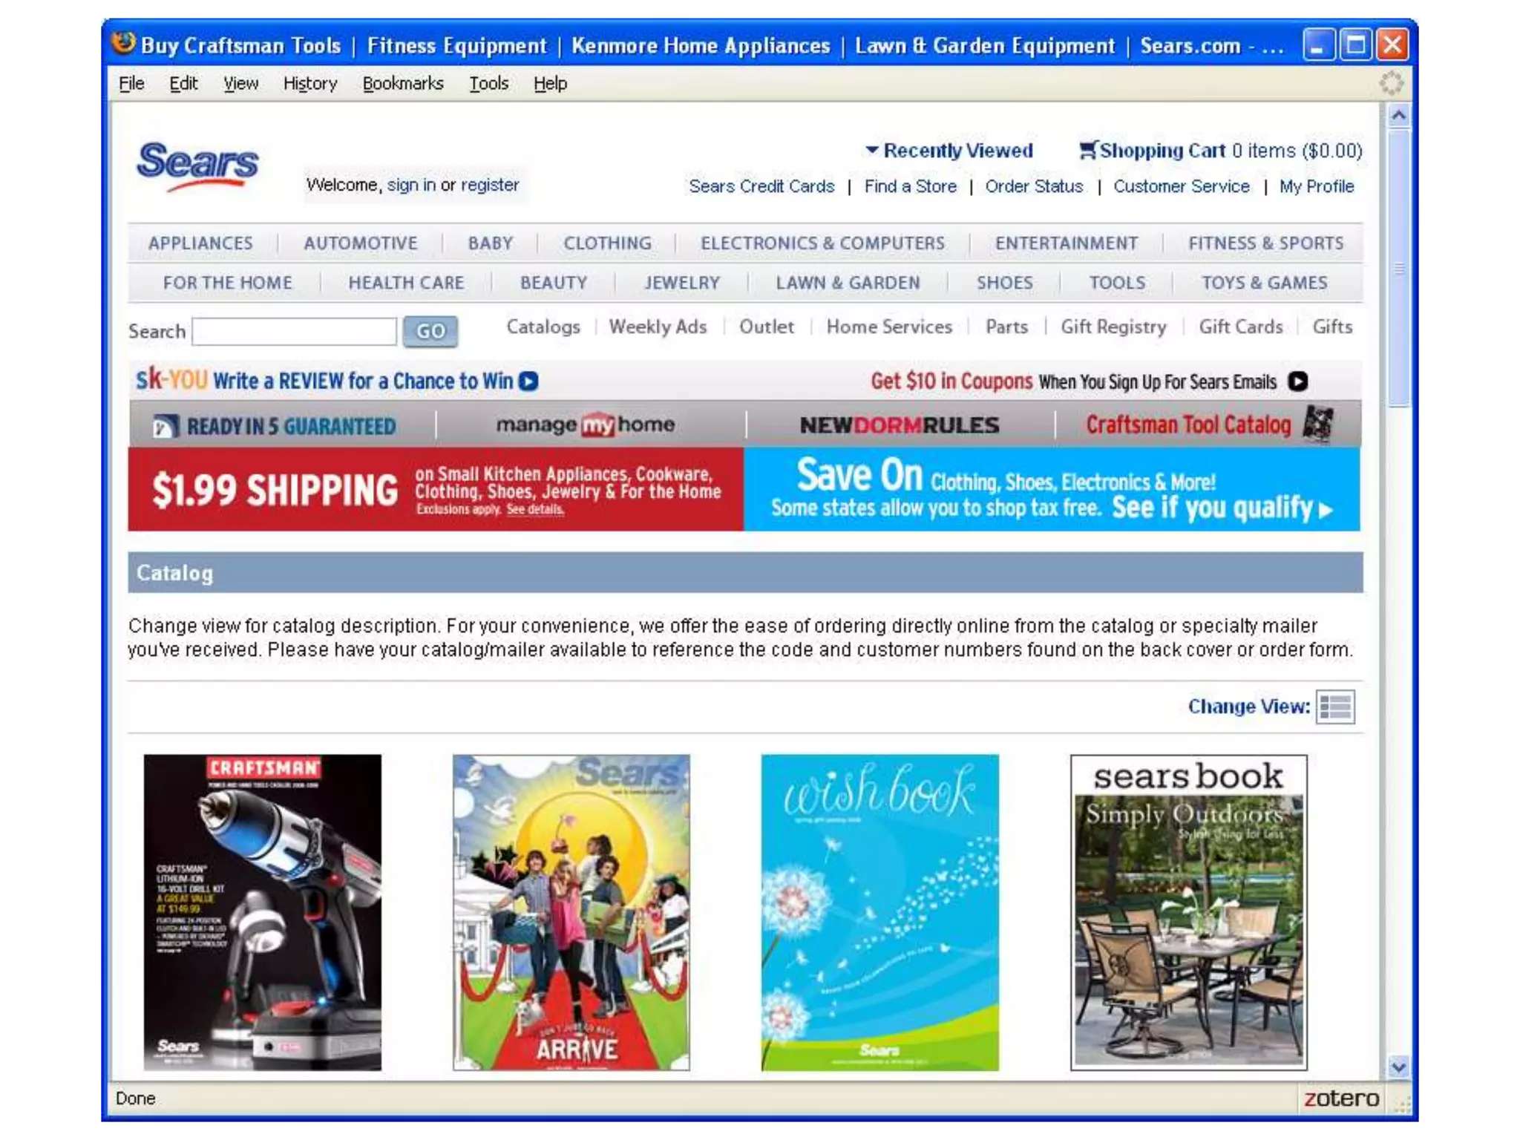Click black arrow icon after Sears Emails
Image resolution: width=1520 pixels, height=1140 pixels.
coord(1297,381)
